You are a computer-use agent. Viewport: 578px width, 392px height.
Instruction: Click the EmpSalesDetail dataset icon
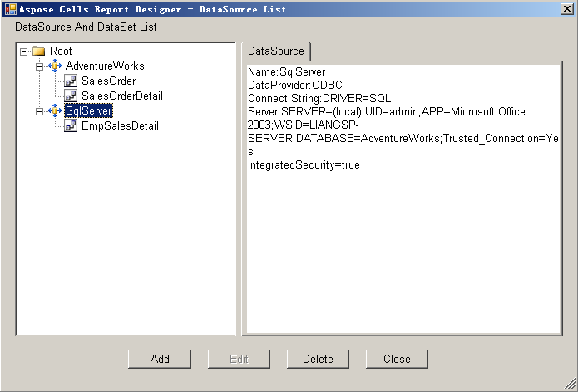pyautogui.click(x=71, y=125)
